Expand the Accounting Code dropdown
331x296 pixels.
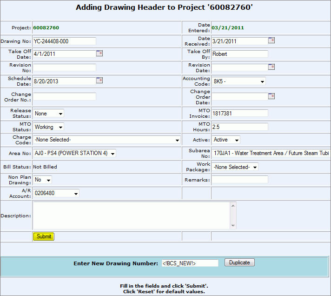(238, 81)
